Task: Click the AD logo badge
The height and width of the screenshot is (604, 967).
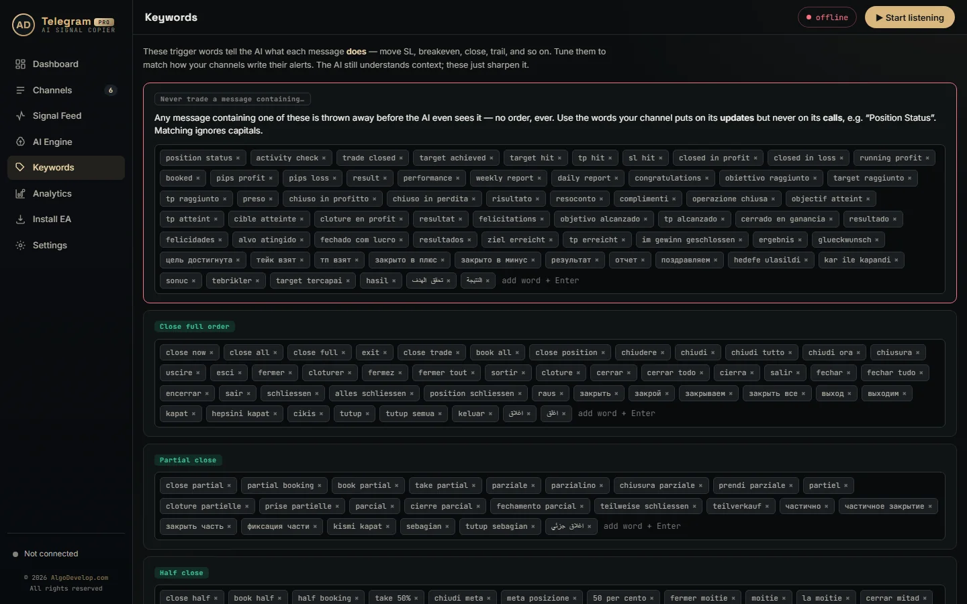Action: [x=24, y=25]
